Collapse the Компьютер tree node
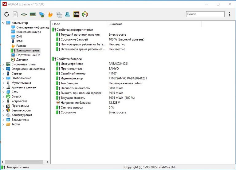 tap(3, 23)
